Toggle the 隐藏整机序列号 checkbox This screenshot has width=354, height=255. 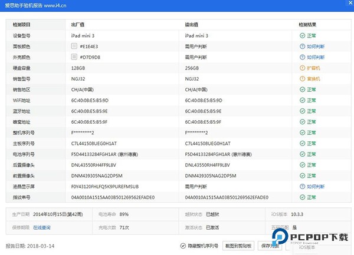(x=183, y=246)
